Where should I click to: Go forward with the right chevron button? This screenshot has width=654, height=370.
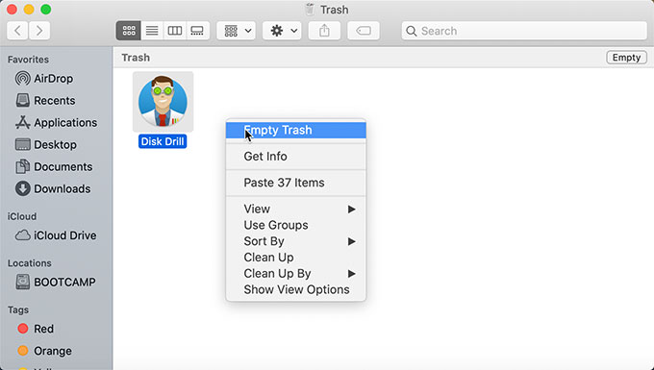[x=39, y=31]
